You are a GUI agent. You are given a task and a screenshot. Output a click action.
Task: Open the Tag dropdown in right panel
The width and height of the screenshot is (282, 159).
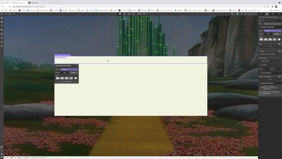pyautogui.click(x=272, y=24)
